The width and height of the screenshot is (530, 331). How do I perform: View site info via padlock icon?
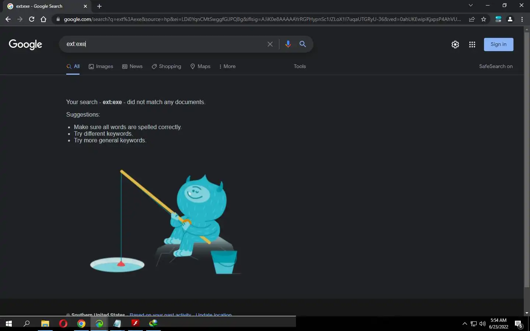tap(58, 19)
